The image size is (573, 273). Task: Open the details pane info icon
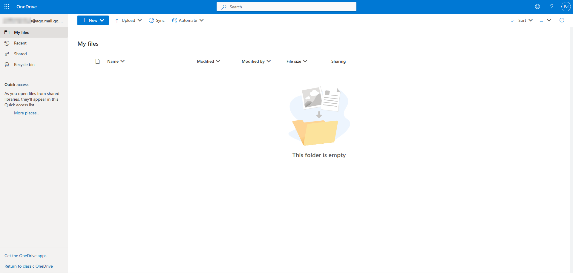point(562,20)
